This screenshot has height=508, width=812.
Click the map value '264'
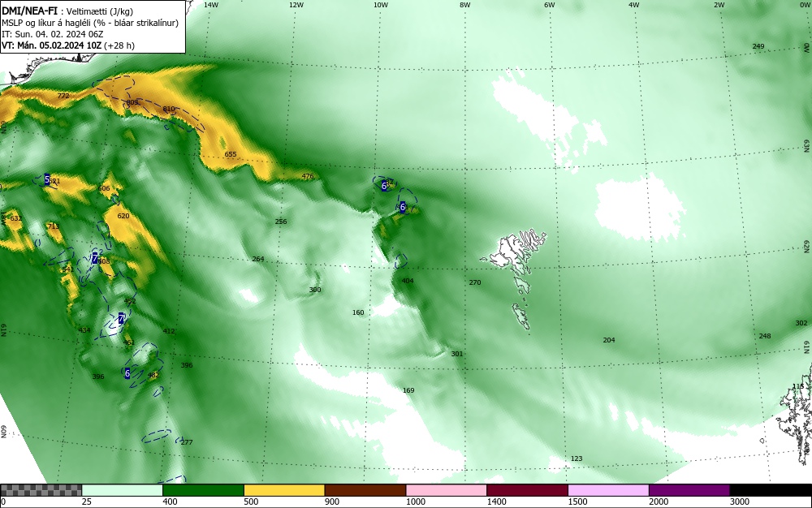pos(258,259)
